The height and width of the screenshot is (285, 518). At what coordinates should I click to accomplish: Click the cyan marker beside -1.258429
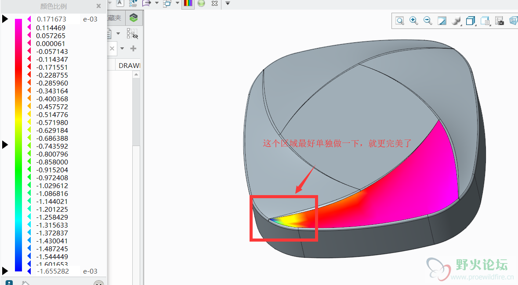[29, 217]
